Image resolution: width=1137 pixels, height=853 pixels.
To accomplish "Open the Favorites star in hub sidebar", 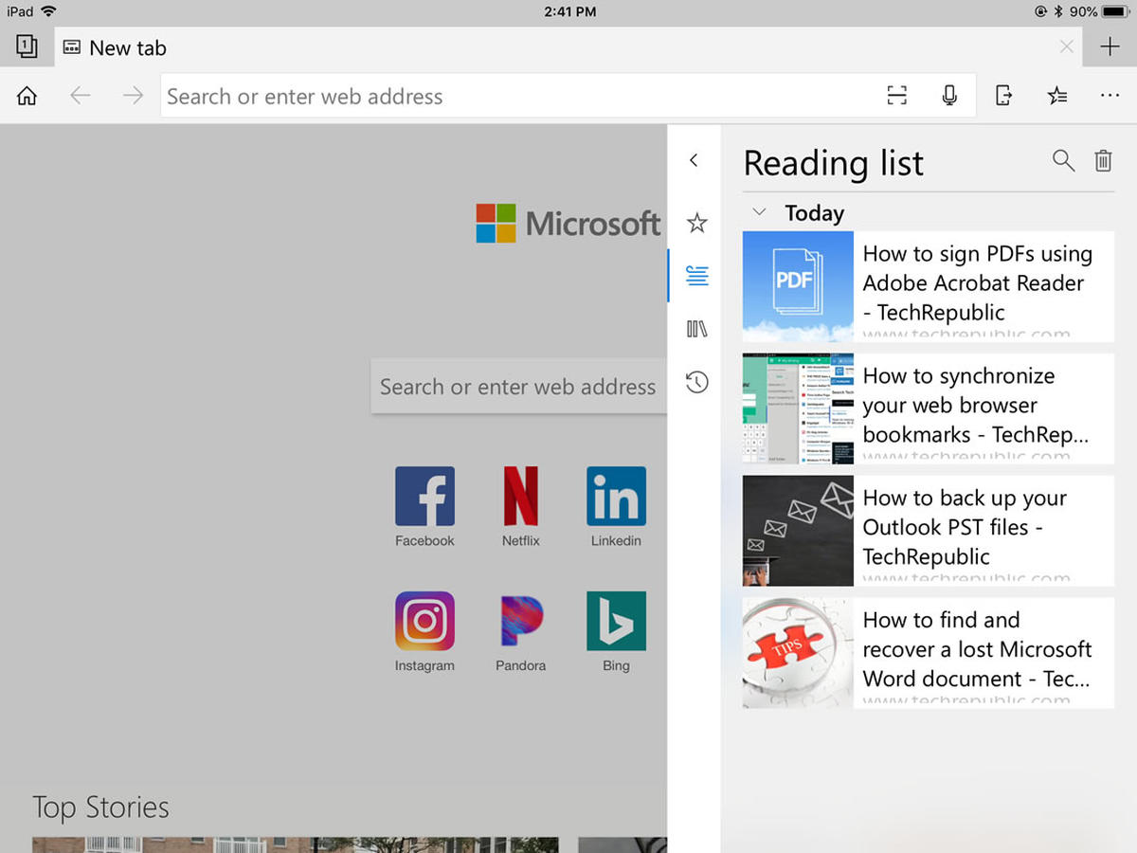I will click(696, 223).
